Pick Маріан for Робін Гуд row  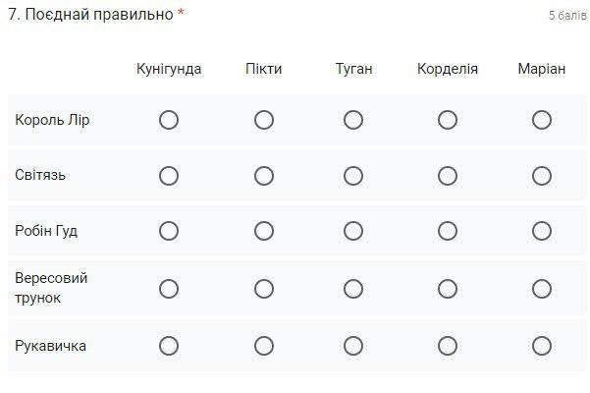(x=542, y=231)
